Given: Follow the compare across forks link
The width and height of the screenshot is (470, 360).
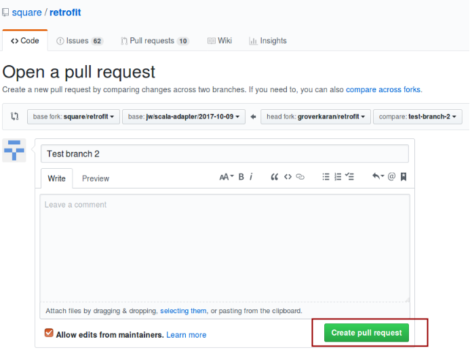Looking at the screenshot, I should [x=383, y=89].
